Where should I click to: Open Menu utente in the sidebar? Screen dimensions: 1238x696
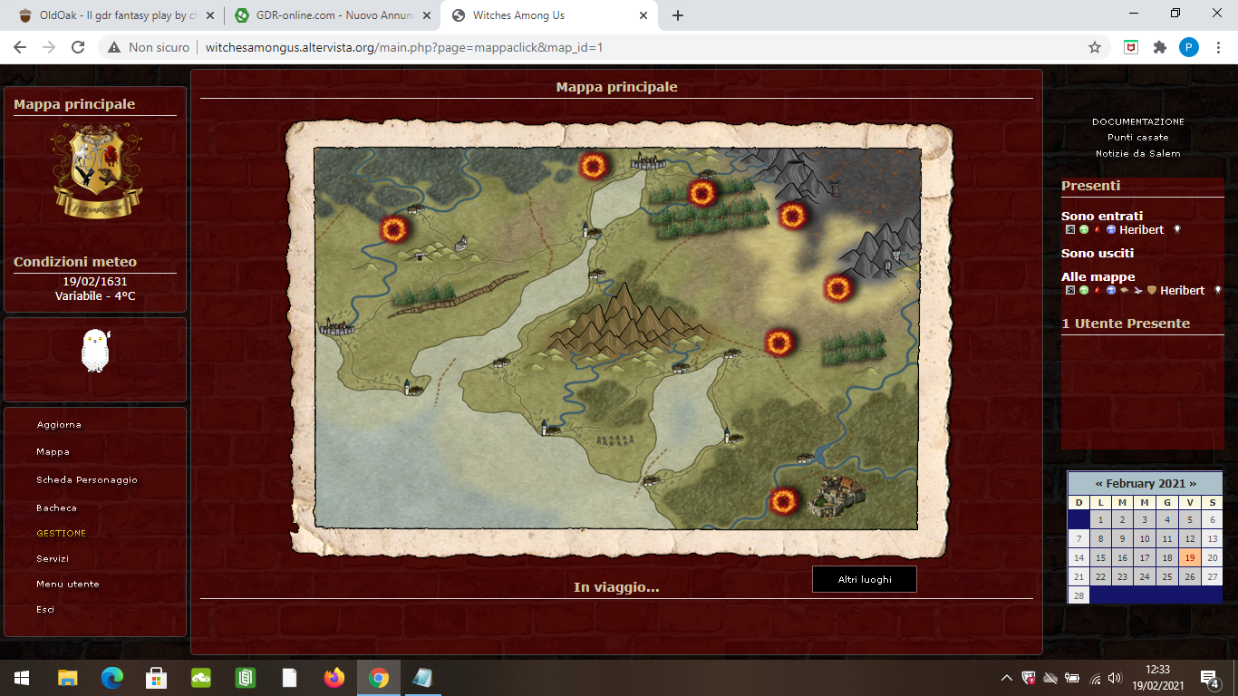point(68,584)
